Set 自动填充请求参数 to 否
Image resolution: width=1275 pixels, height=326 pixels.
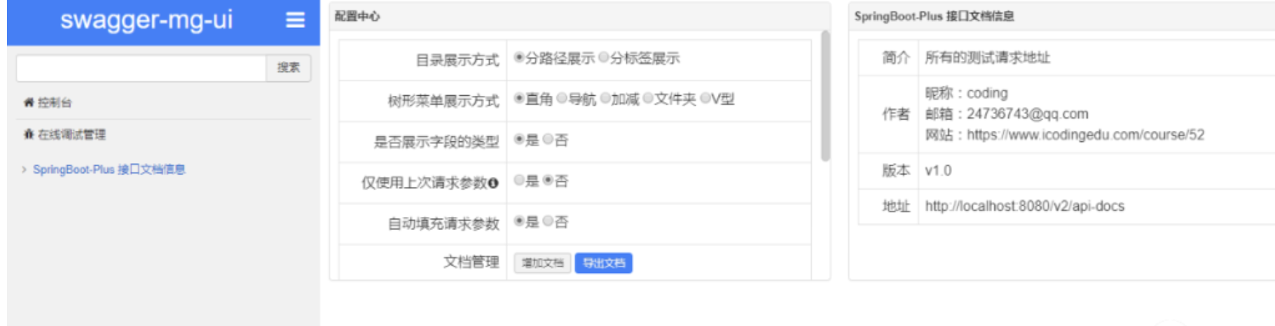[548, 221]
